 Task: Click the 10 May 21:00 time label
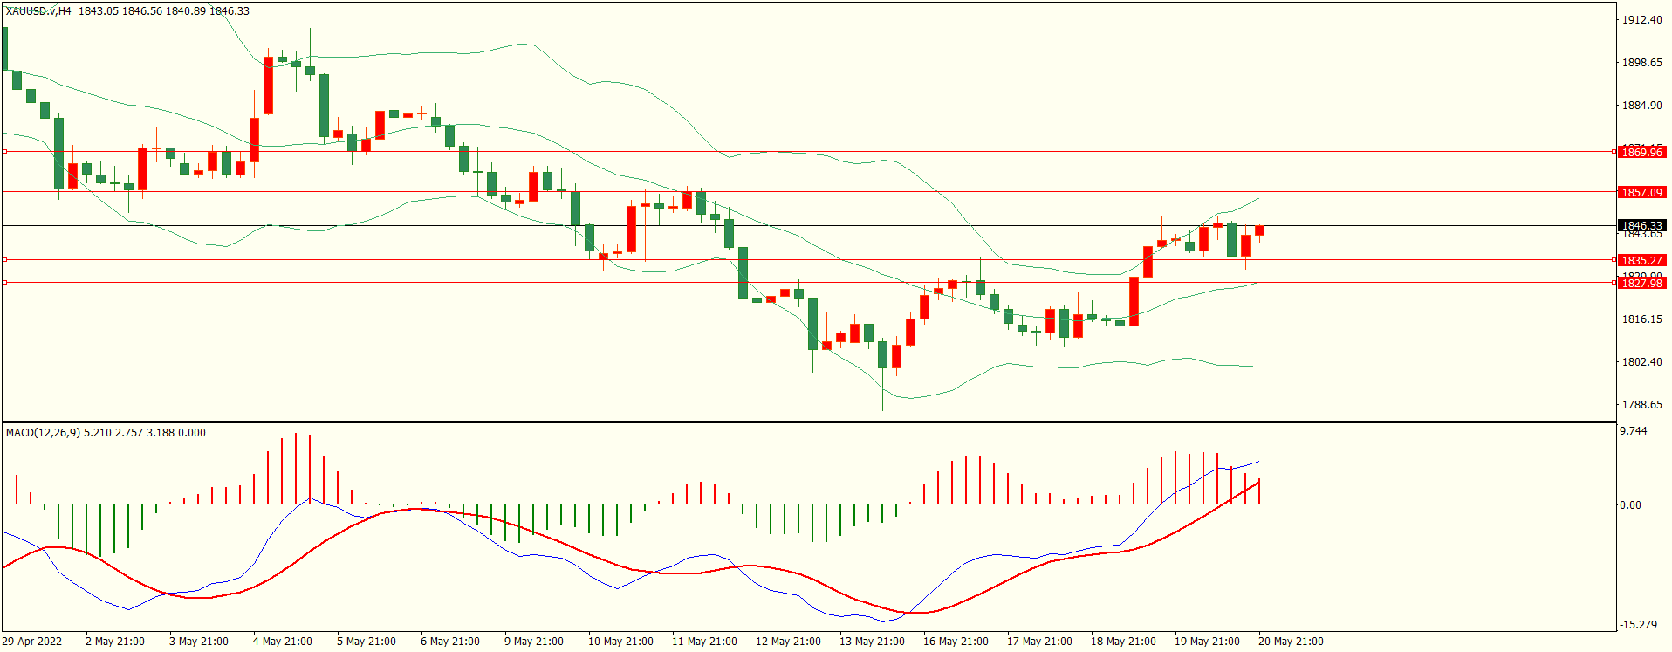pyautogui.click(x=620, y=642)
